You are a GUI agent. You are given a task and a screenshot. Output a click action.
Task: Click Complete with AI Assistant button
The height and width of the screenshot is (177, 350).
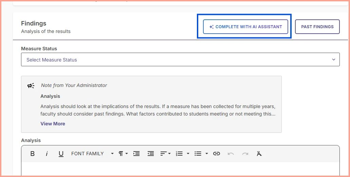[245, 27]
